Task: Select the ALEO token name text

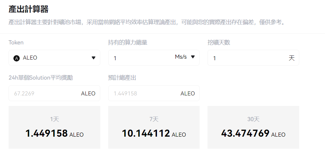Action: (30, 58)
